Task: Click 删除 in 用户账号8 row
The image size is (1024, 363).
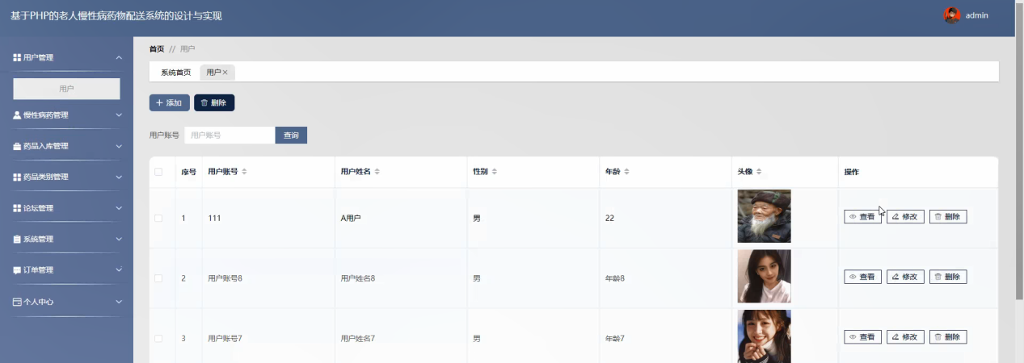Action: [948, 277]
